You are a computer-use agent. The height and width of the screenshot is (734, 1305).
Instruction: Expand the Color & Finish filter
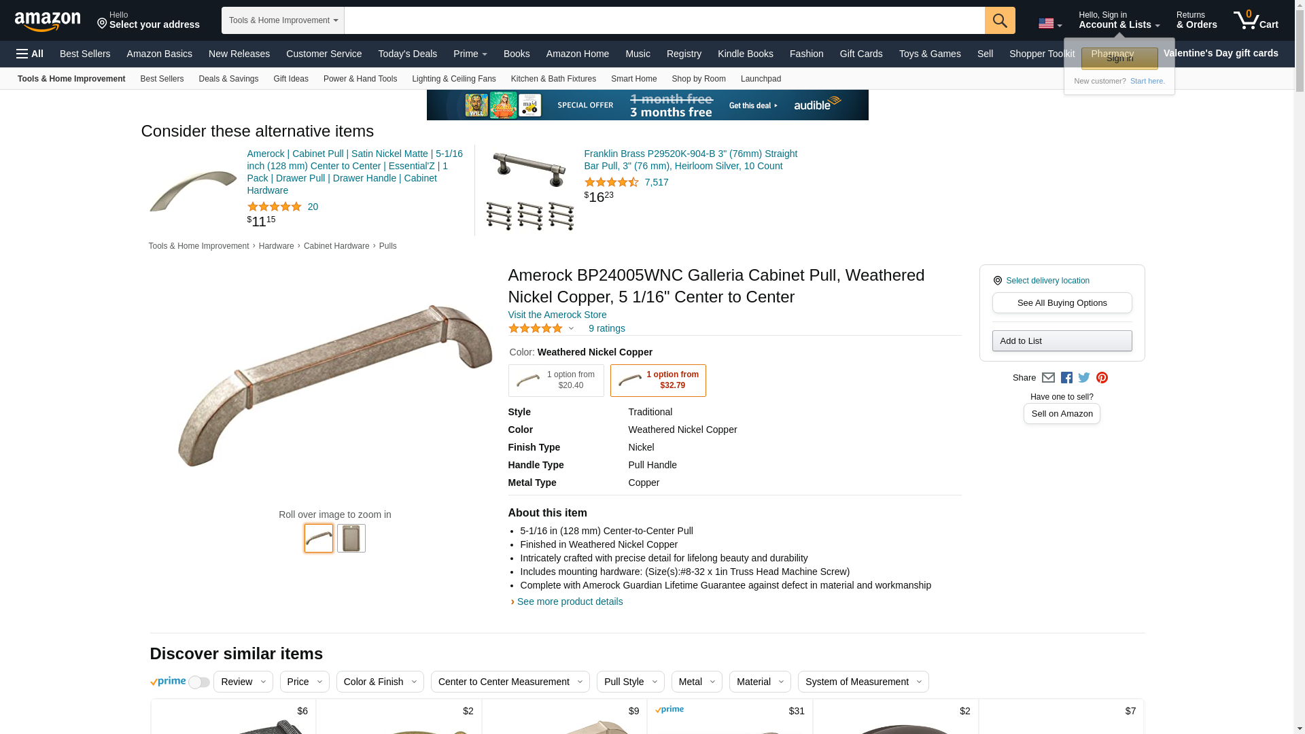coord(380,682)
